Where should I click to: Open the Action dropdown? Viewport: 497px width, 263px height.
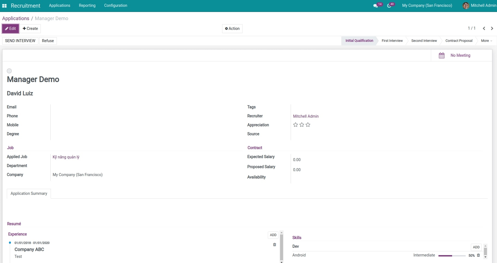[232, 29]
